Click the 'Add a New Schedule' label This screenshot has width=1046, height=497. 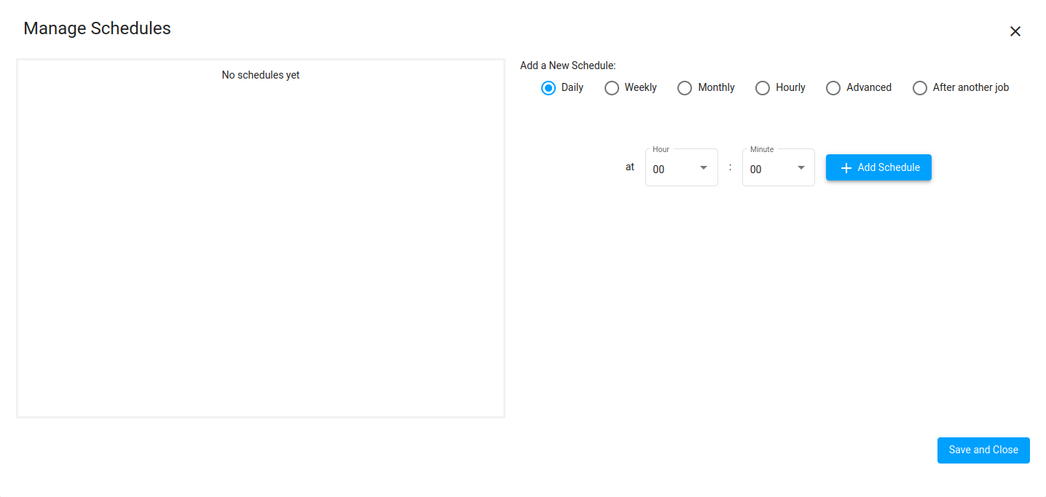click(567, 65)
